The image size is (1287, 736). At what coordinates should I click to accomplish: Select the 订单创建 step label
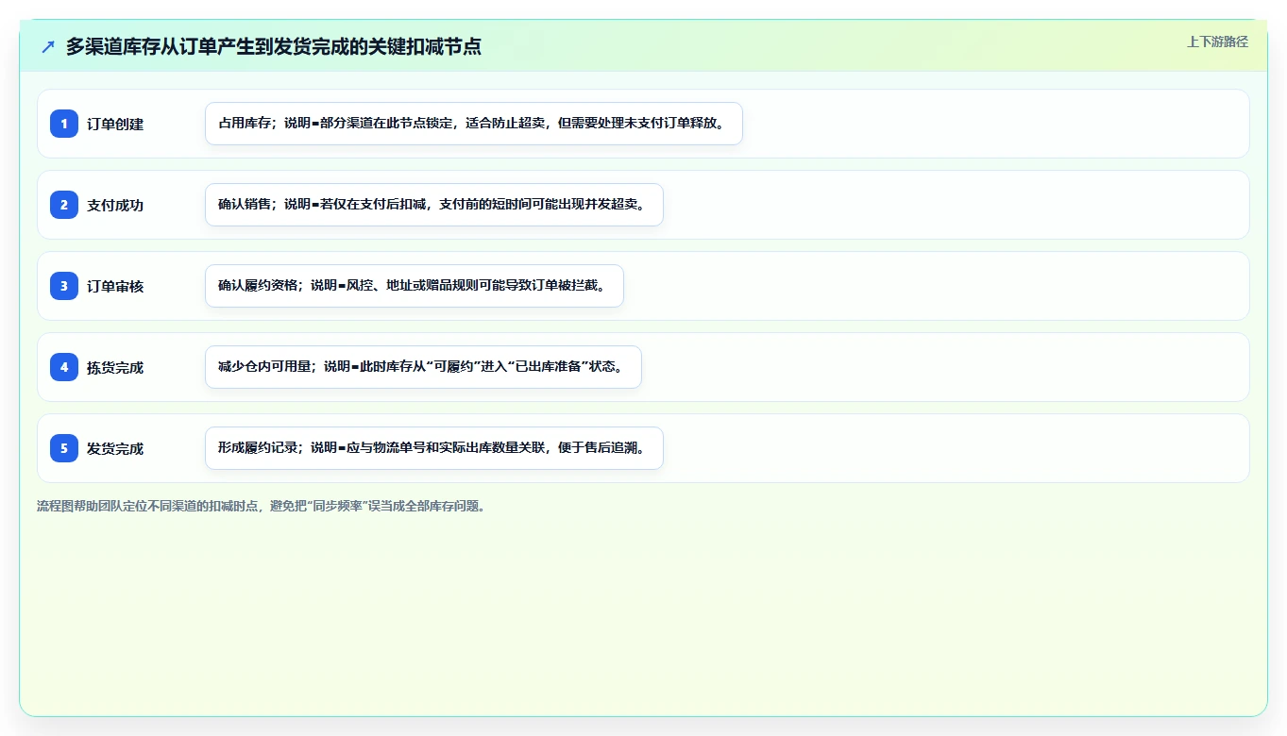115,124
